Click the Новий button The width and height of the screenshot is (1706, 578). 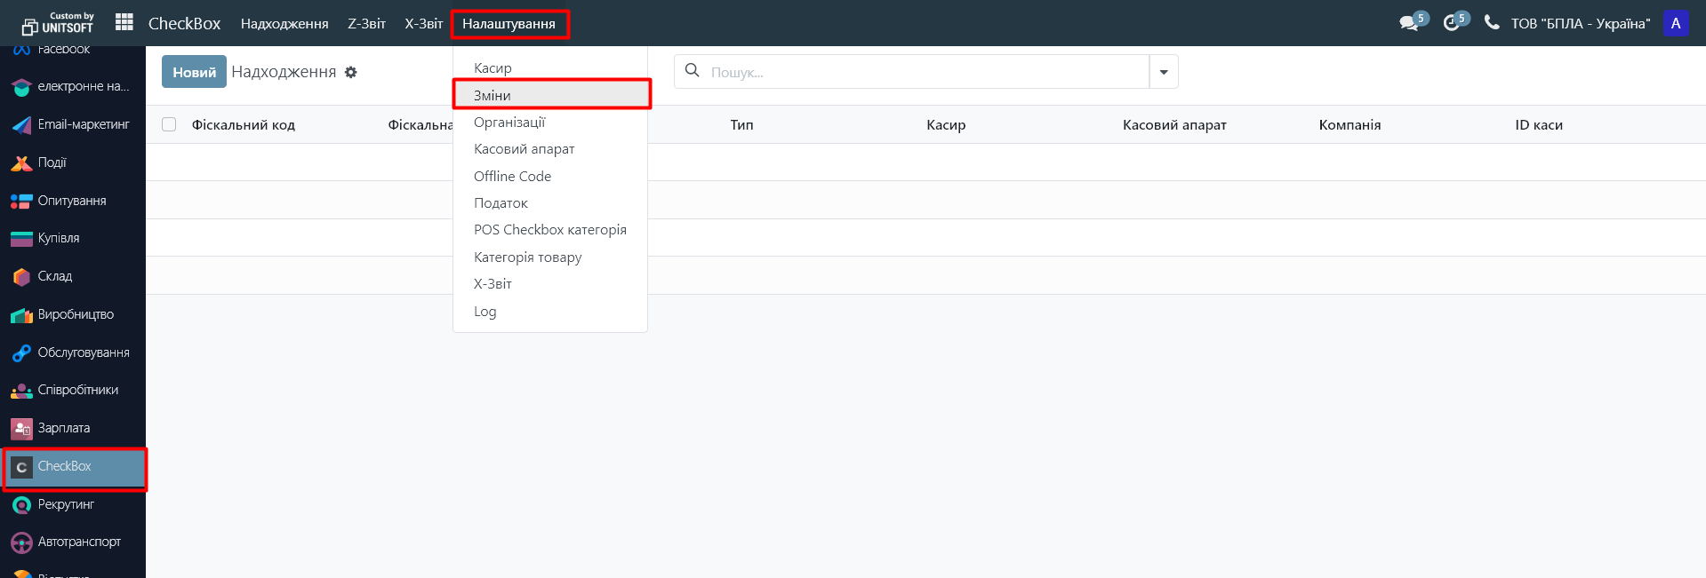tap(194, 73)
